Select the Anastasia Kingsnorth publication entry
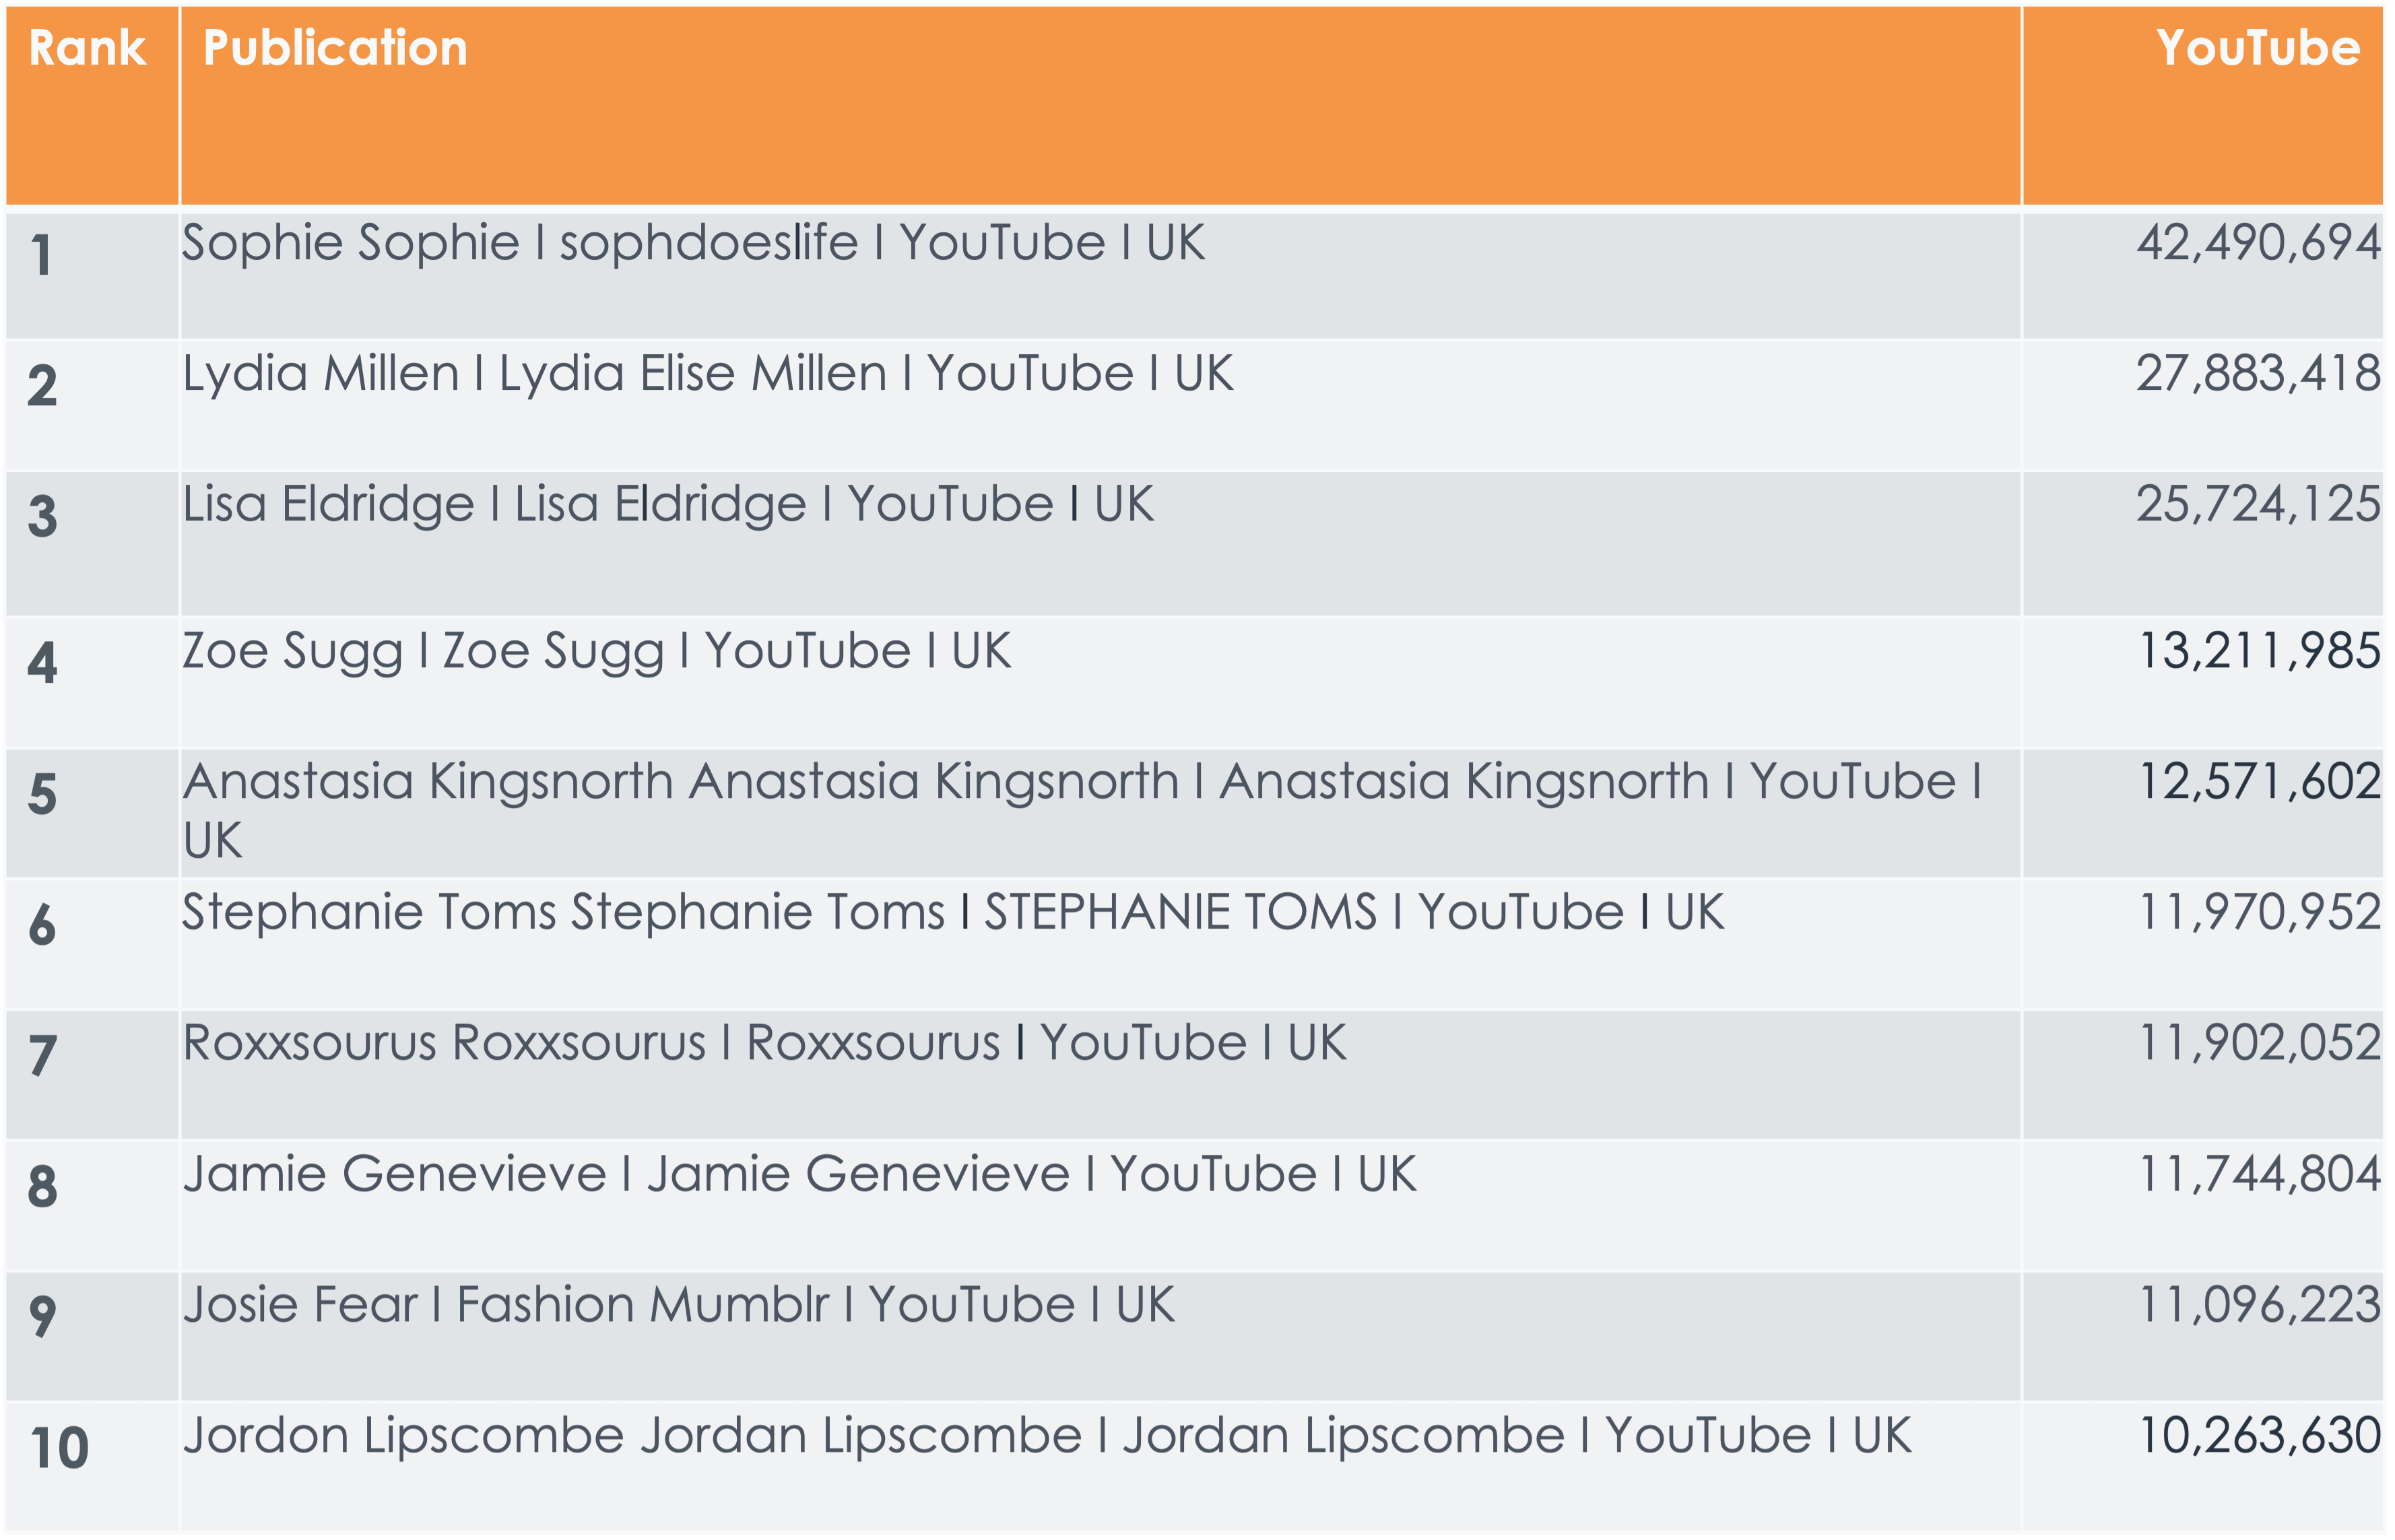 (1081, 810)
